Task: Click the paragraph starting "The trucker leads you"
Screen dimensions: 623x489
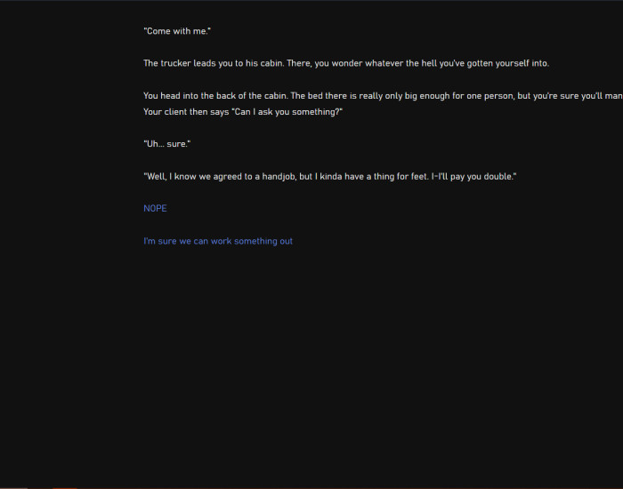Action: click(346, 63)
